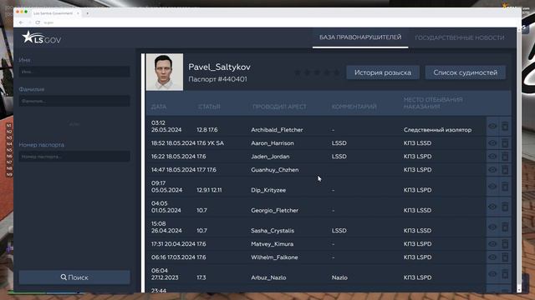Delete the Arbuz_Nazlo arrest record
The height and width of the screenshot is (300, 535).
(x=505, y=274)
